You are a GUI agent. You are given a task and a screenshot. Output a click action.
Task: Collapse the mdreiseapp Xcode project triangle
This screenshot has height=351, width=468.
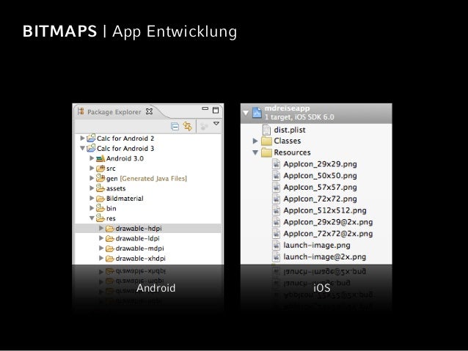(246, 113)
